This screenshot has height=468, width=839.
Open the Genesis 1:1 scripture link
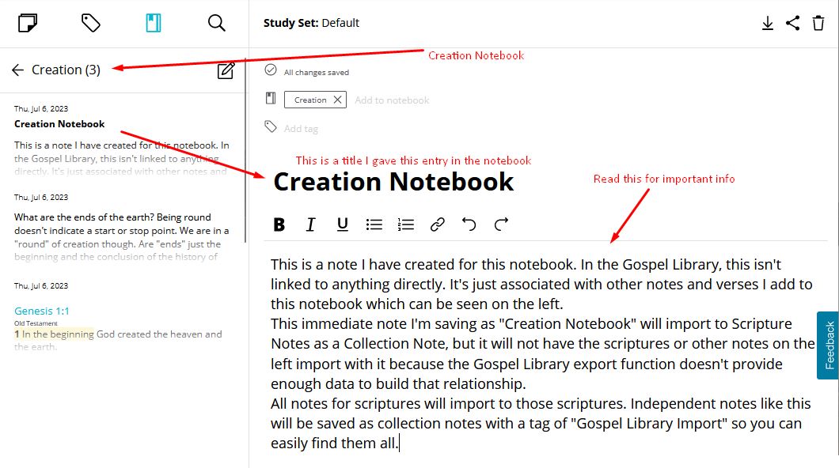(x=42, y=311)
